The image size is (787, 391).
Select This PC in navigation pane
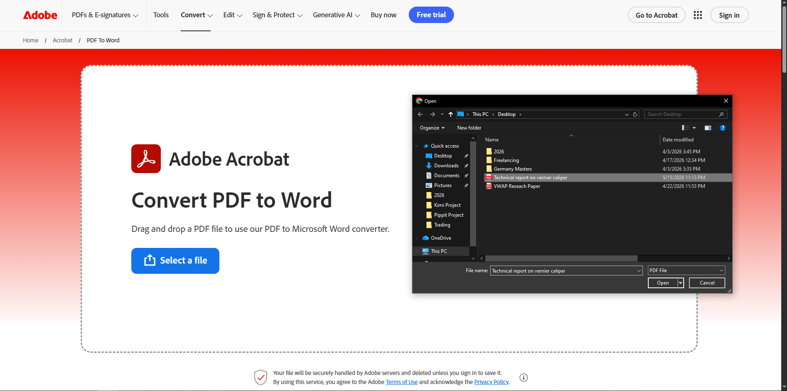[x=439, y=251]
